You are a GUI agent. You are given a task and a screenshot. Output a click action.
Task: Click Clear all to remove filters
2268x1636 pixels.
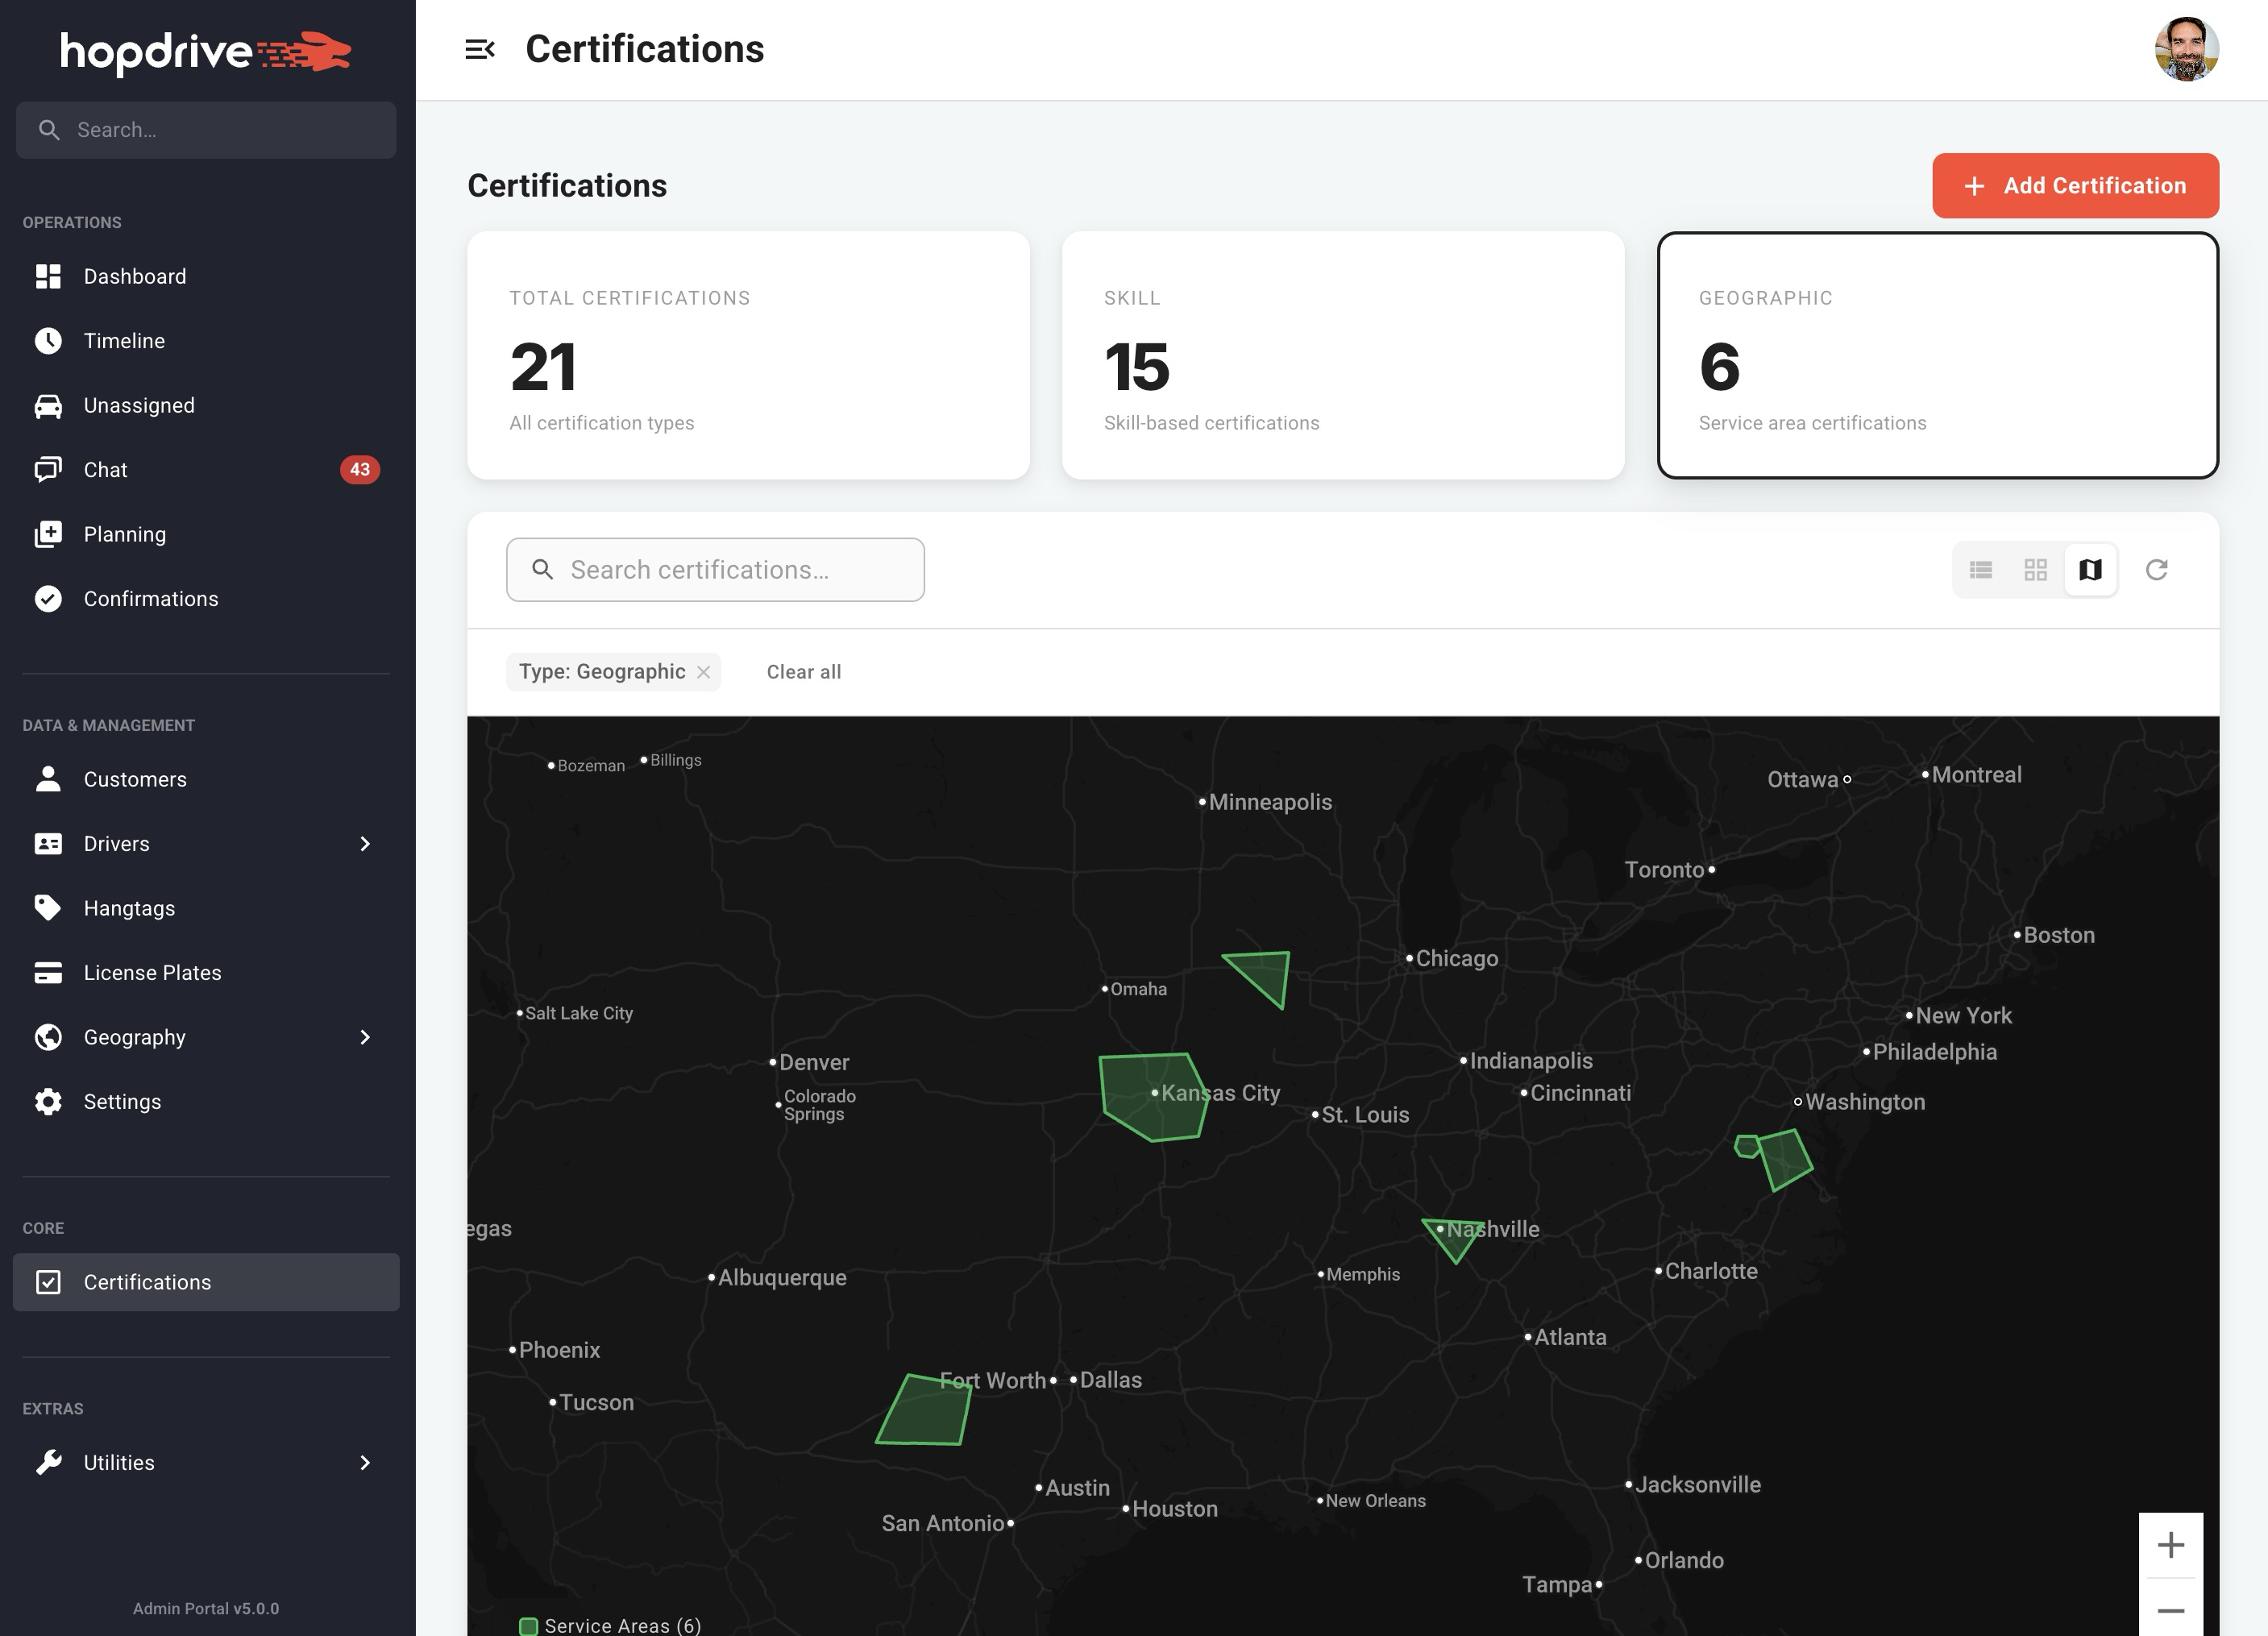point(803,671)
